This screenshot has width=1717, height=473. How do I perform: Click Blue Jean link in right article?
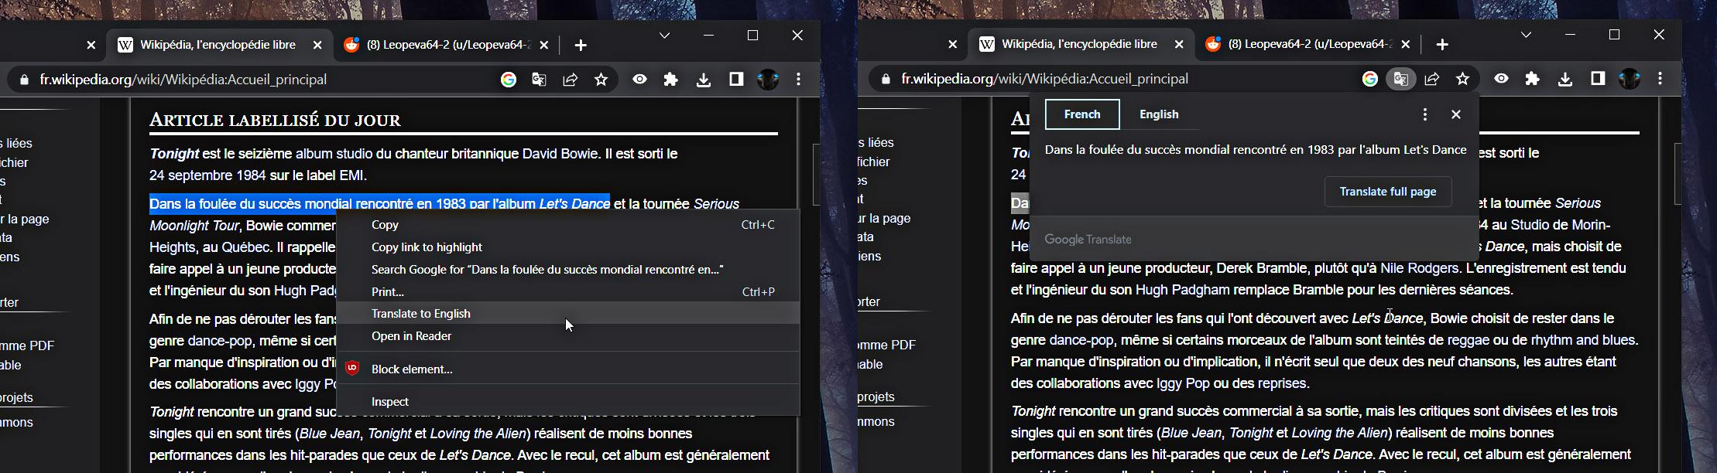[1191, 433]
